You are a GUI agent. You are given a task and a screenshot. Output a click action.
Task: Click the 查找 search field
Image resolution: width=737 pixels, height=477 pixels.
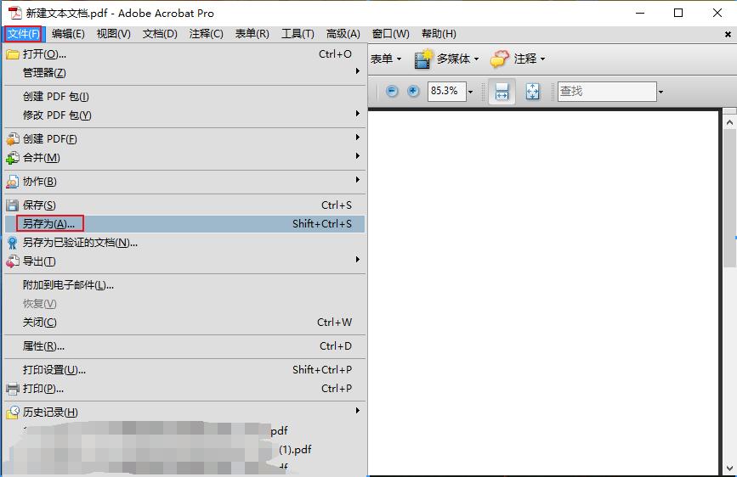click(607, 92)
